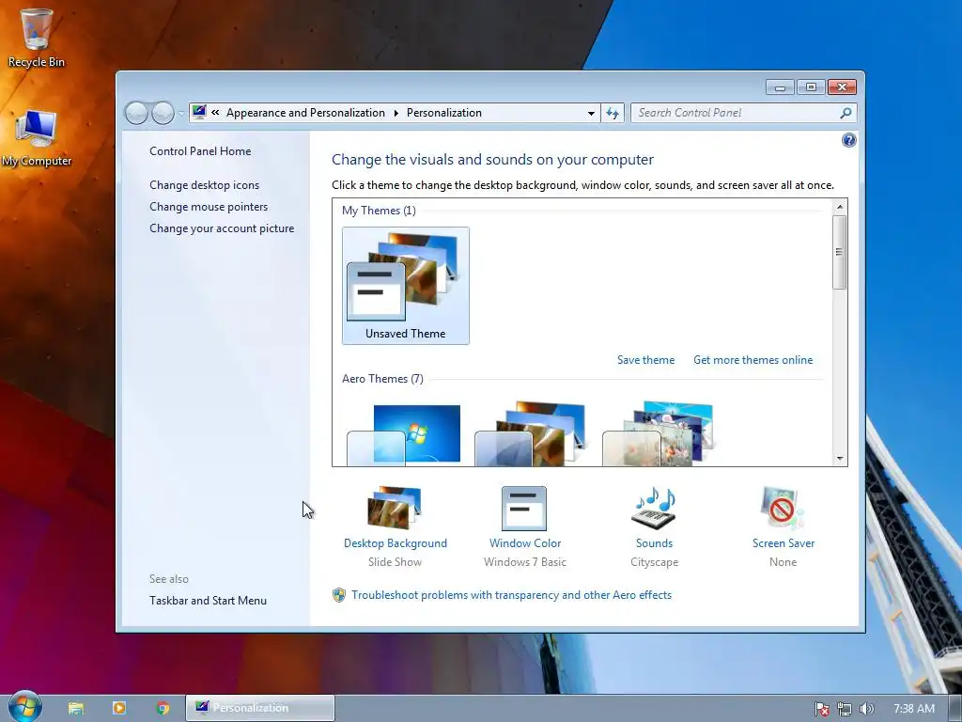Click the Show desktop strip at taskbar end
This screenshot has width=962, height=722.
955,708
